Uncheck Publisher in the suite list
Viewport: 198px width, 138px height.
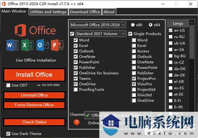coord(76,68)
